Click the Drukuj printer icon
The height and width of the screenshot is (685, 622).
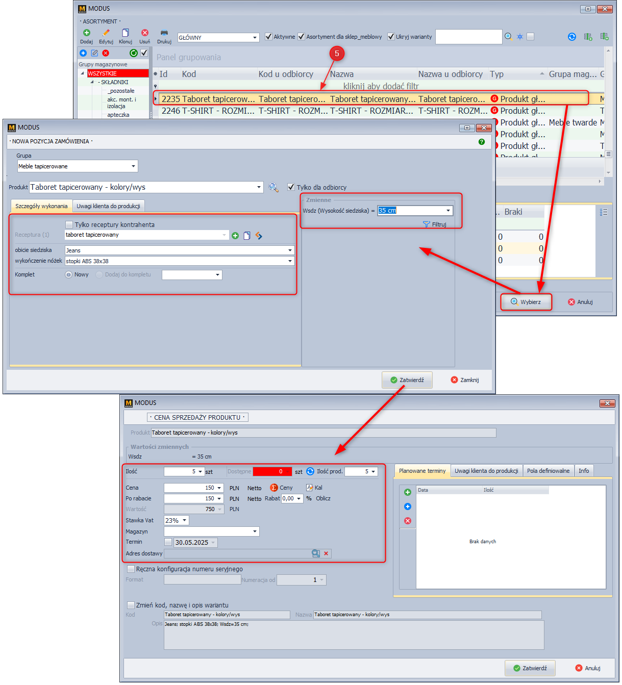coord(164,33)
